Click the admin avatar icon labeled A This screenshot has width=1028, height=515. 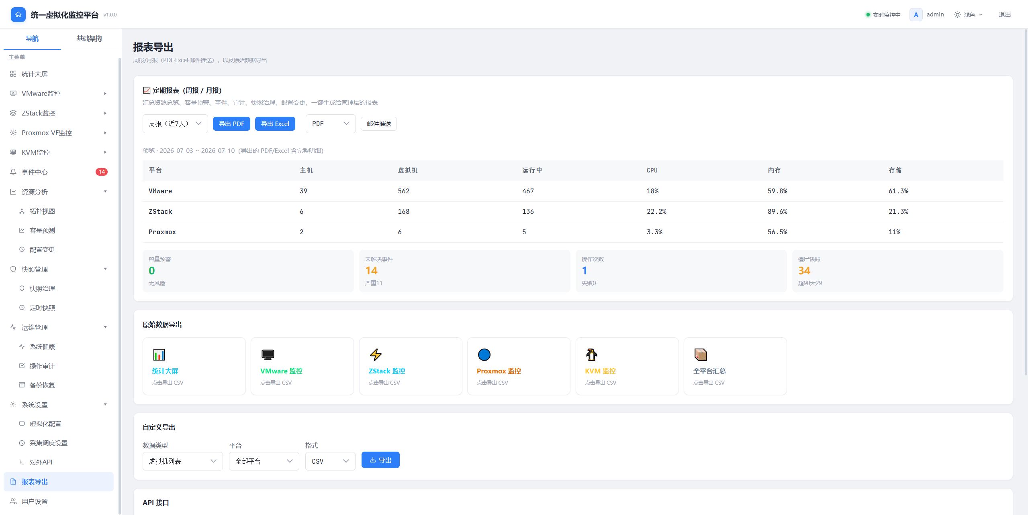tap(916, 15)
